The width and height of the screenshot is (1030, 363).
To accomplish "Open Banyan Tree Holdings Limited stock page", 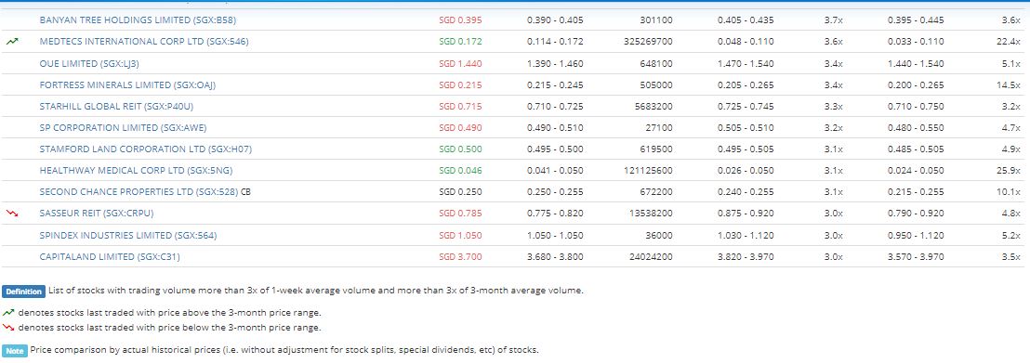I will point(138,19).
